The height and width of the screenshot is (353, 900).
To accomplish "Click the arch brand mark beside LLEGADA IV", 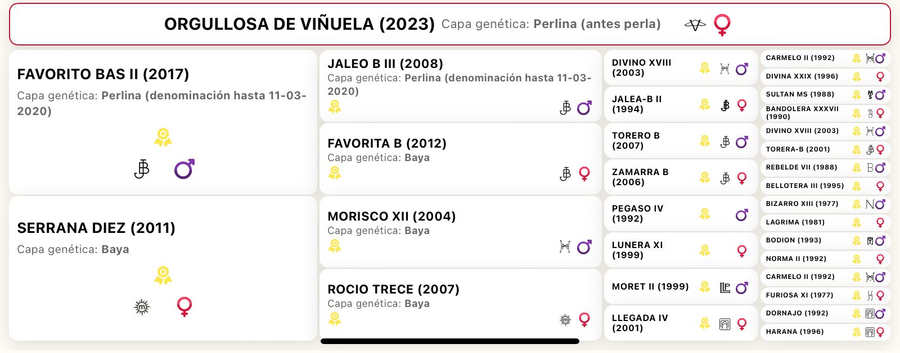I will click(725, 324).
